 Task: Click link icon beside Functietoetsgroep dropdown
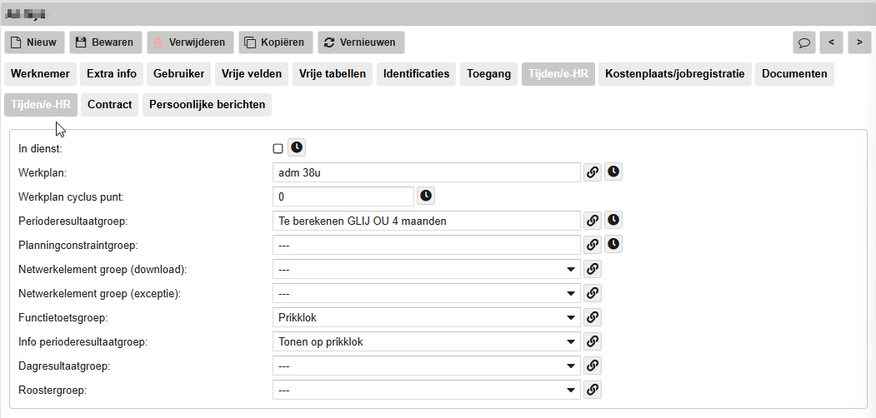(x=592, y=317)
